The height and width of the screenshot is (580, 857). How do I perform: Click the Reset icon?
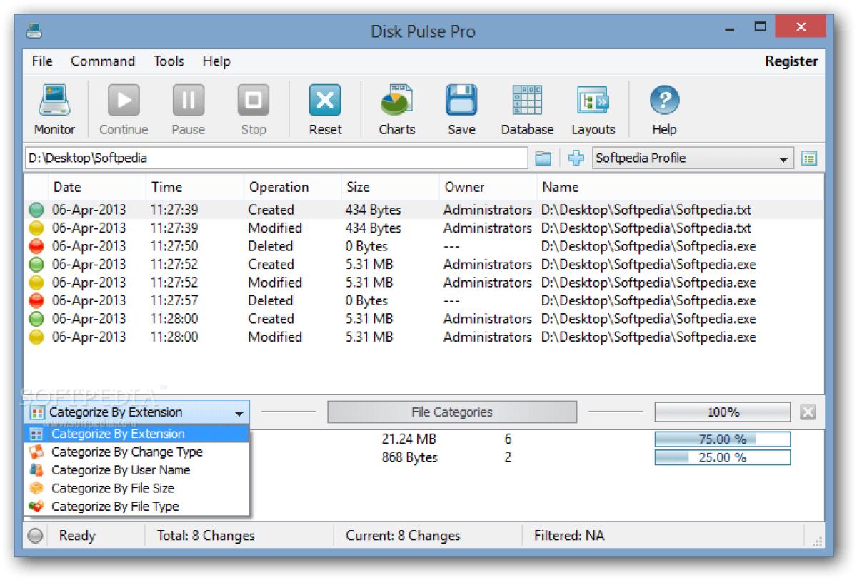325,107
